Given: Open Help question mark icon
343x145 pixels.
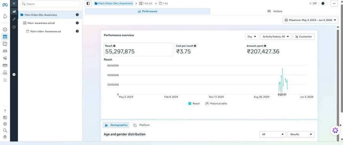Looking at the screenshot, I should coord(5,111).
